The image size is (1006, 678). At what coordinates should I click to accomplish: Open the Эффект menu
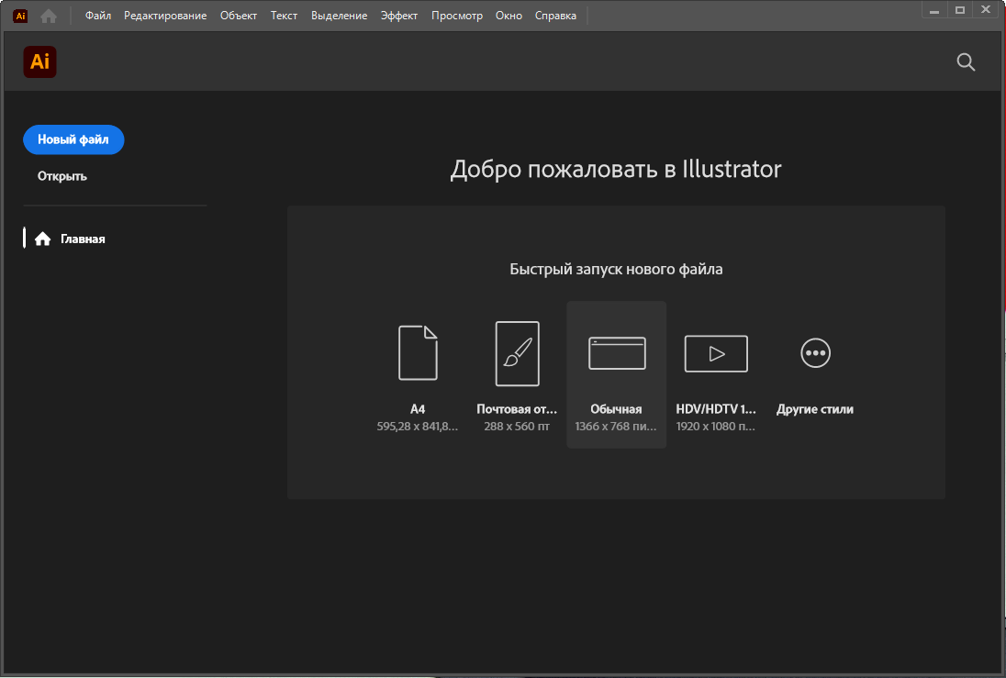click(x=399, y=16)
